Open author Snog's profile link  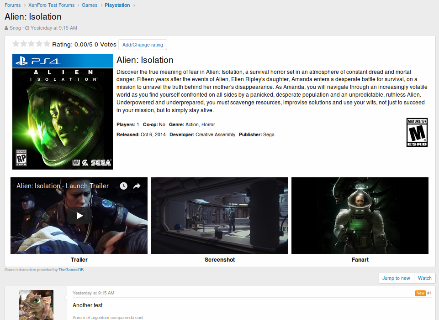(15, 28)
